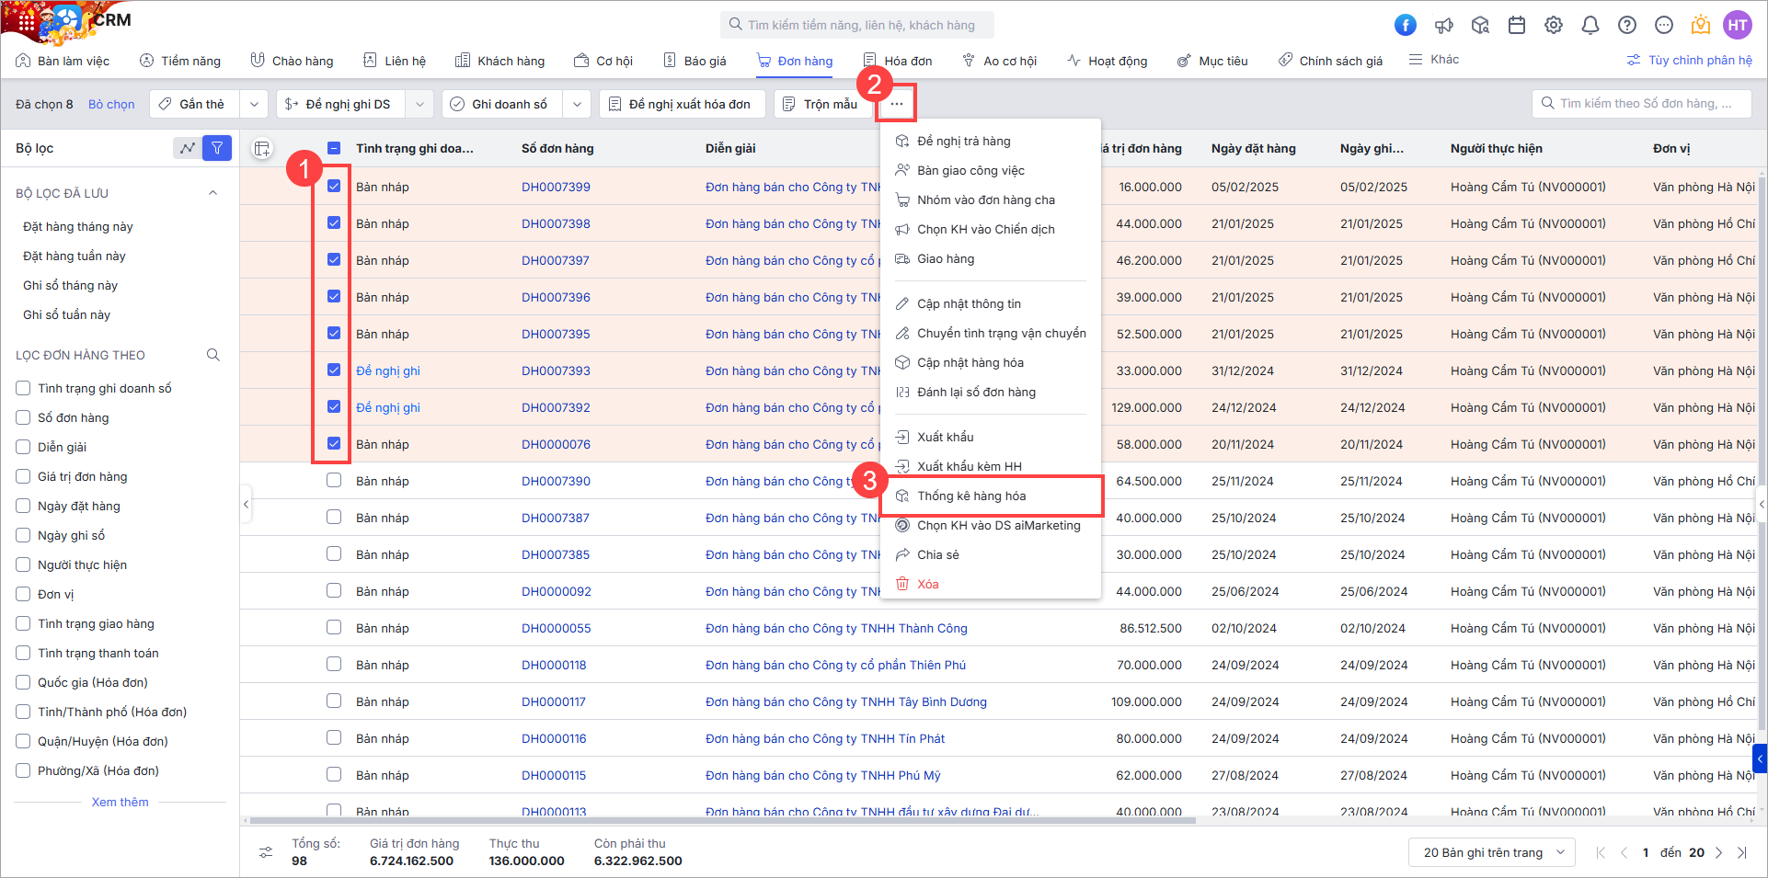The image size is (1768, 878).
Task: Click the help question mark icon
Action: 1626,26
